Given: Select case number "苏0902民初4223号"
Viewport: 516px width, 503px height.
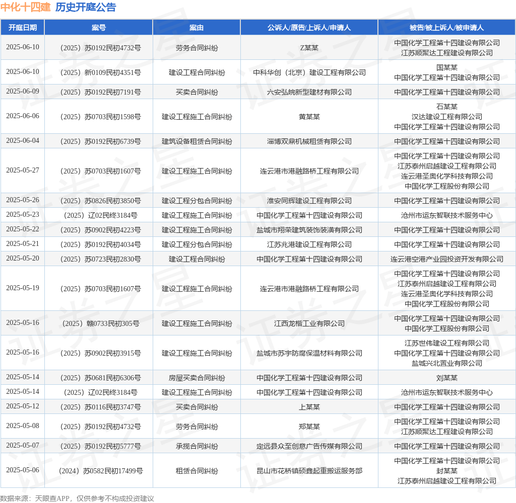Looking at the screenshot, I should pos(112,230).
